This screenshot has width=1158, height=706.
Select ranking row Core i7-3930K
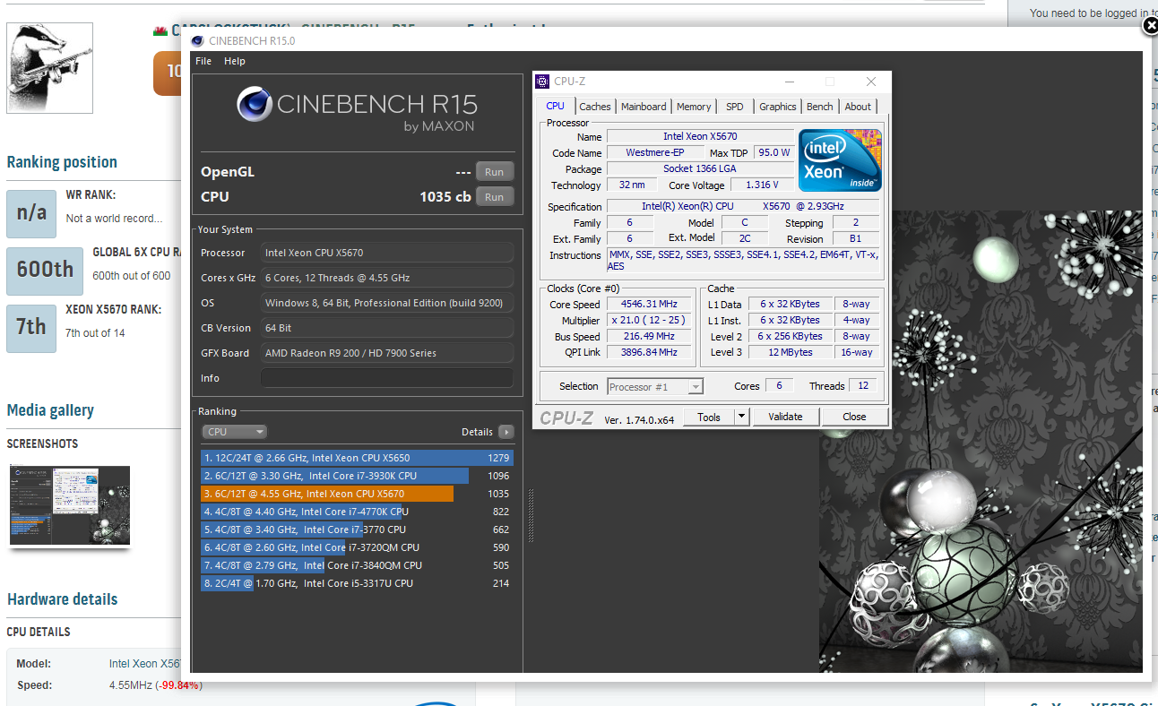coord(357,476)
